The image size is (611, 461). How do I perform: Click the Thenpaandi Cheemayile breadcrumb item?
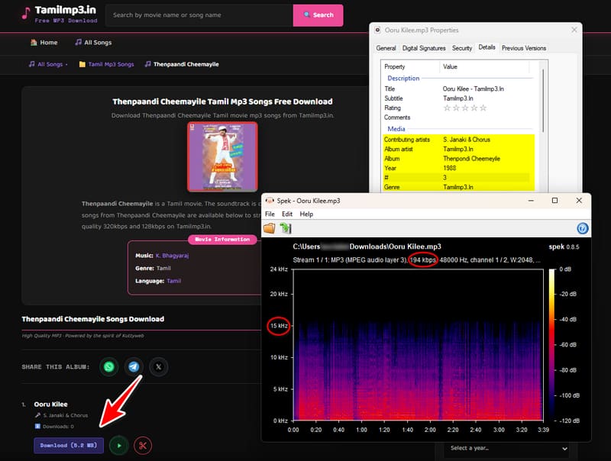182,64
